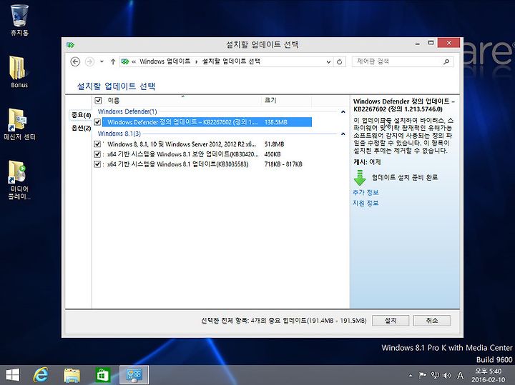Image resolution: width=515 pixels, height=385 pixels.
Task: Click the address bar Windows Update icon
Action: tap(124, 61)
